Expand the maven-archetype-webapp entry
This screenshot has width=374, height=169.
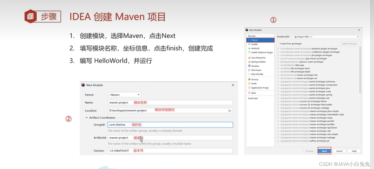(278, 138)
